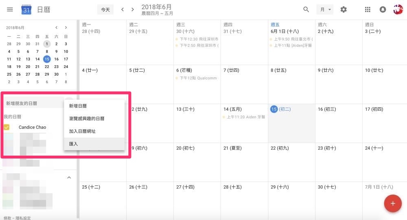Click the 新增朋友的日曆 input field
This screenshot has width=407, height=220.
pos(33,103)
